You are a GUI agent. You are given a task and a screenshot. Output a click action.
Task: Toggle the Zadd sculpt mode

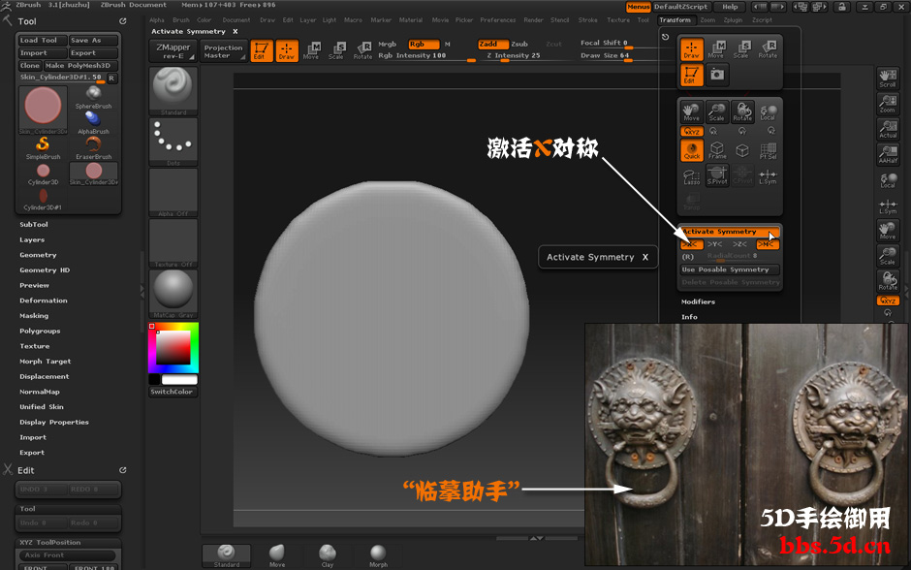tap(492, 45)
